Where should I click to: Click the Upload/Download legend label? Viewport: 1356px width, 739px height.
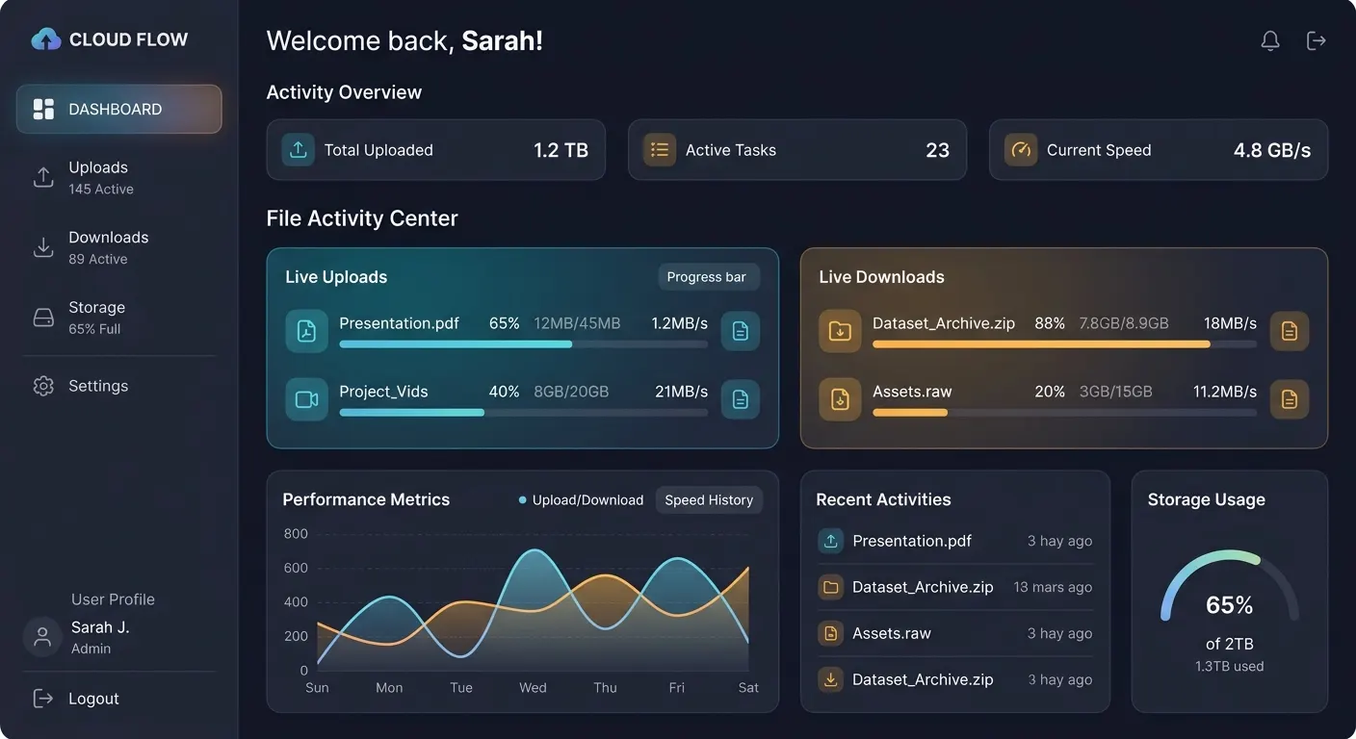587,500
